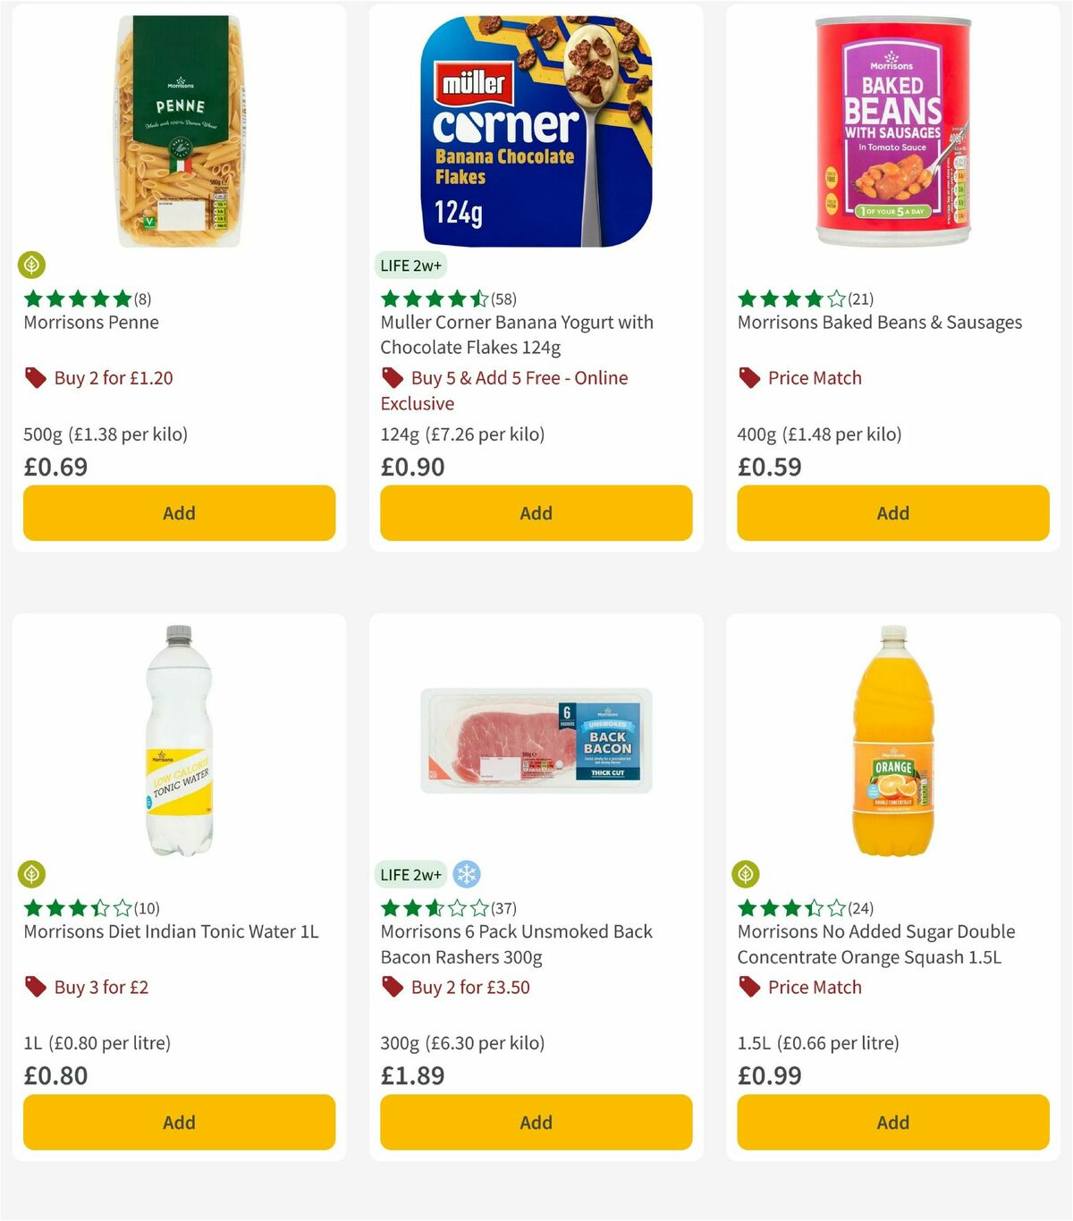Click the organic leaf icon on Orange Squash
Screen dimensions: 1073x1221
pos(748,875)
